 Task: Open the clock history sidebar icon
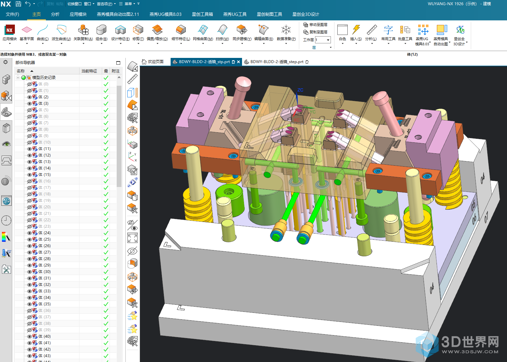click(6, 221)
